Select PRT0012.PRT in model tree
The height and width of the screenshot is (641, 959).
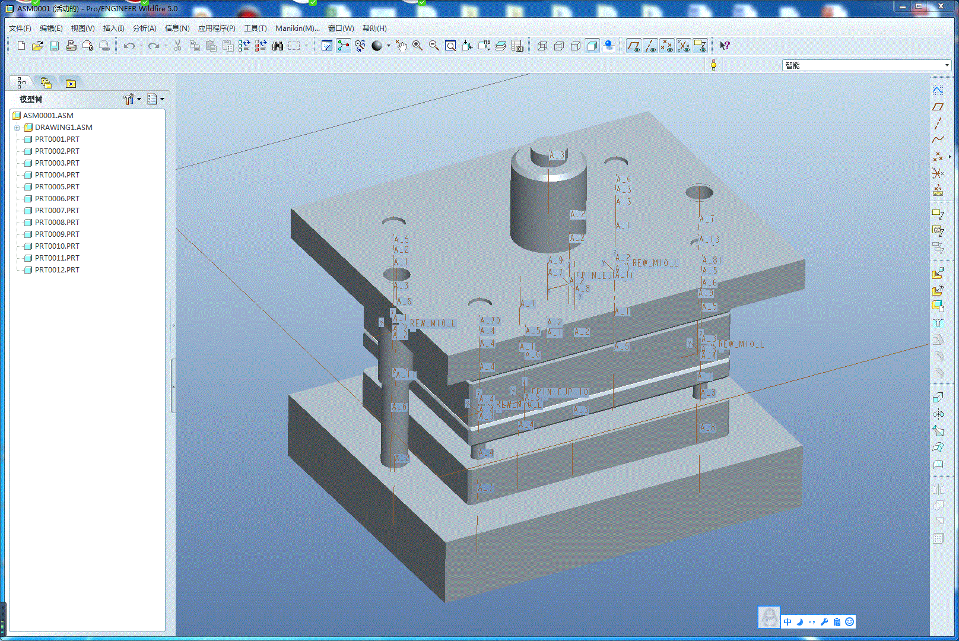[x=57, y=270]
